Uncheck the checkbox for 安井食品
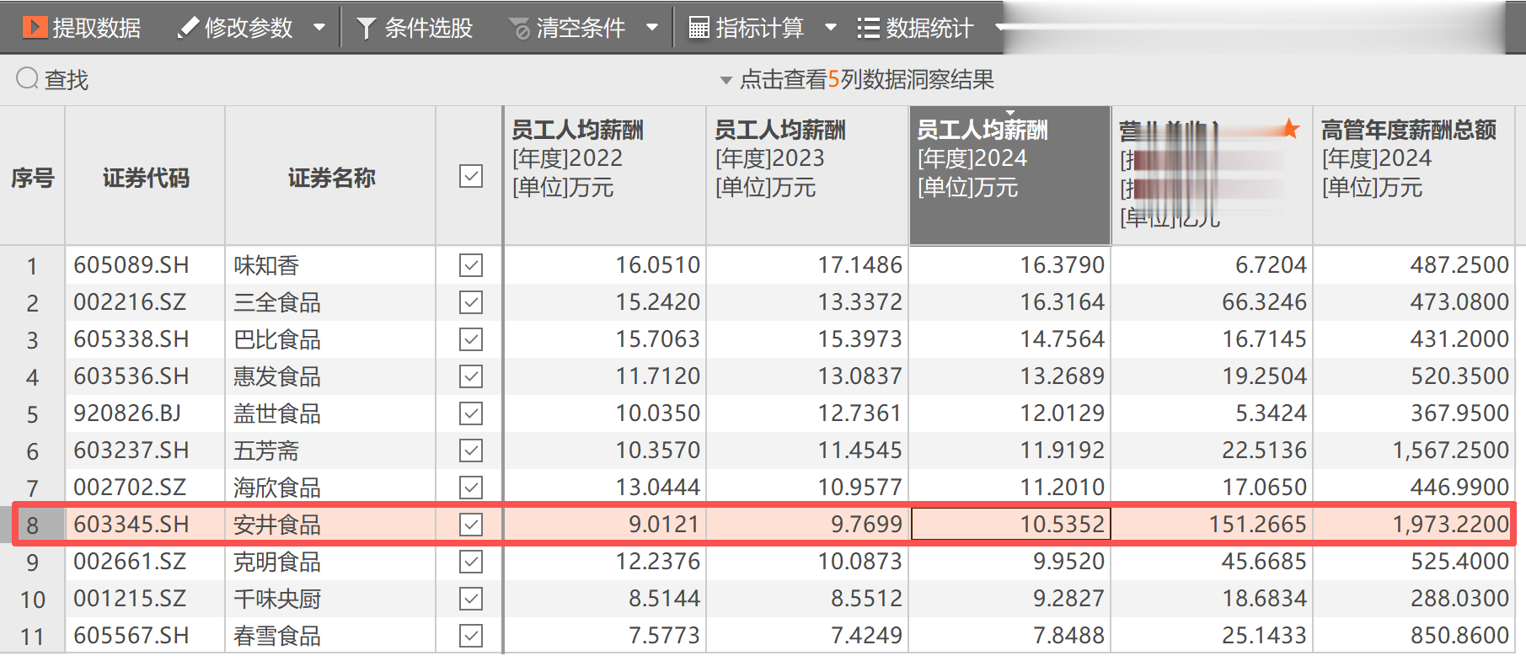Viewport: 1526px width, 661px height. click(471, 525)
